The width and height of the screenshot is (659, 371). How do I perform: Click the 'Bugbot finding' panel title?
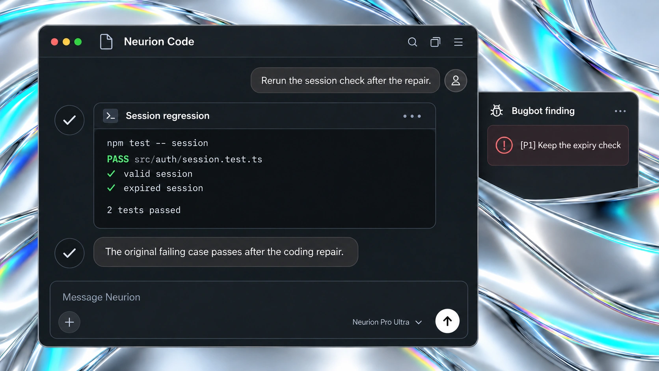[543, 111]
